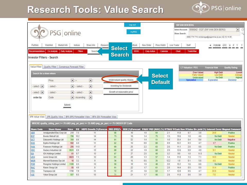Open the HDC share code link
The image size is (247, 185).
33,150
